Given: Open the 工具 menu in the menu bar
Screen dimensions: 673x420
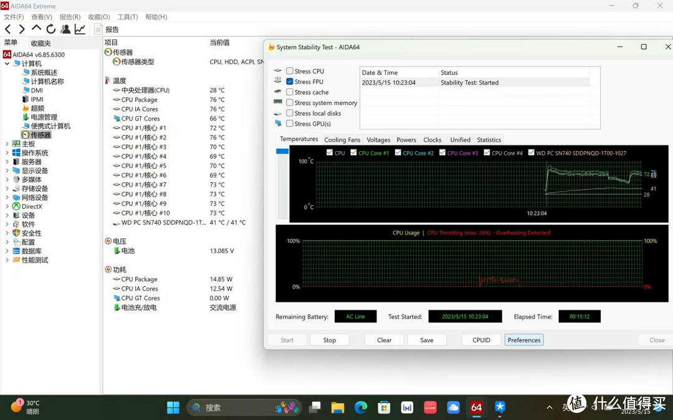Looking at the screenshot, I should 127,17.
